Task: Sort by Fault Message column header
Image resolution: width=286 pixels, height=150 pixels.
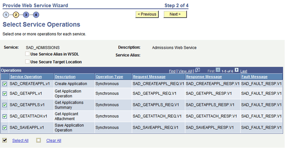Action: pos(254,77)
